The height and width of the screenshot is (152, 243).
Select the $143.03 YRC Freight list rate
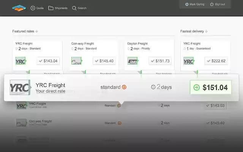[x=216, y=106]
